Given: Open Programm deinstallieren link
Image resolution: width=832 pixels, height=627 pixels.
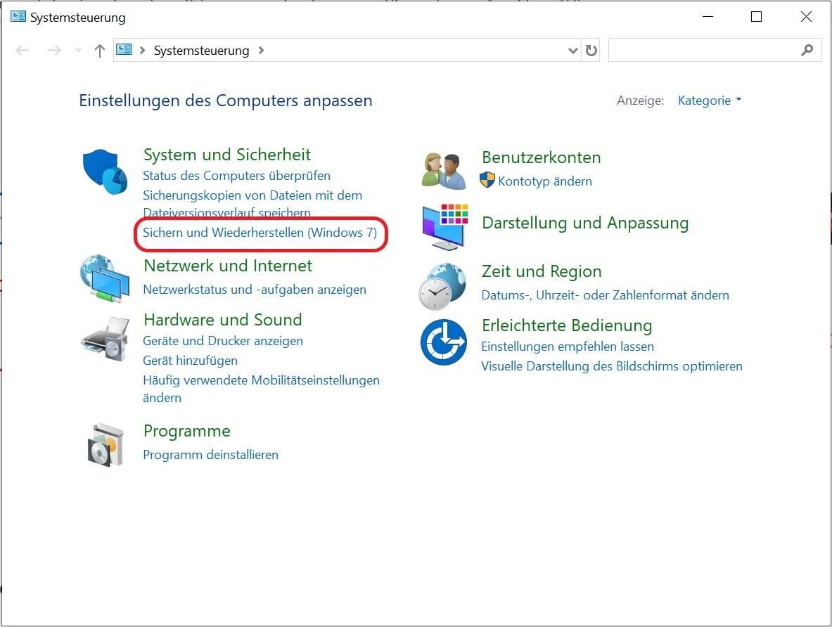Looking at the screenshot, I should coord(210,455).
